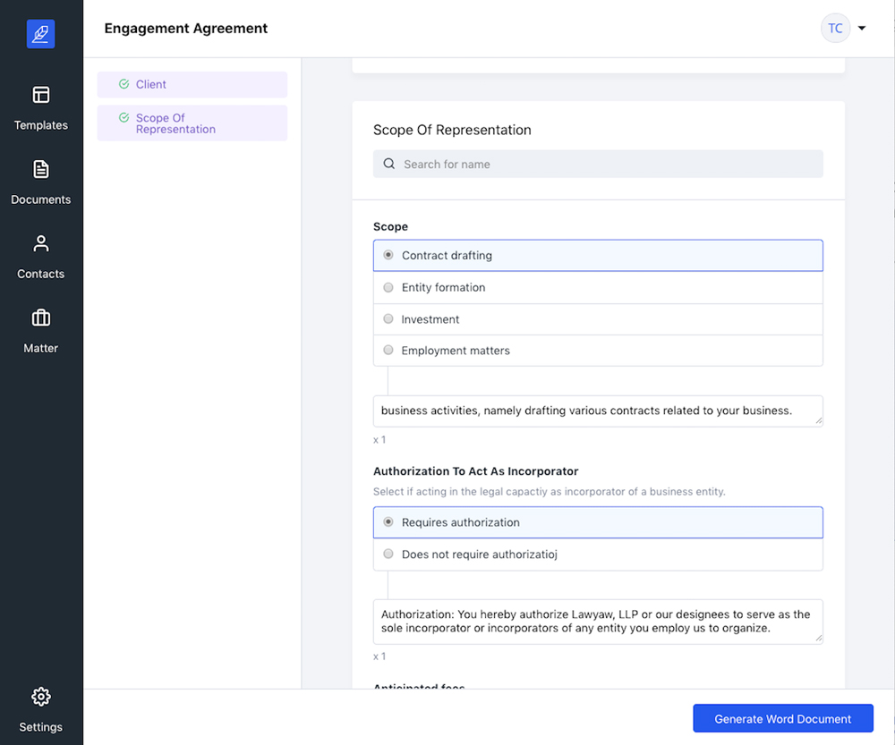The image size is (895, 745).
Task: Click Generate Word Document button
Action: point(783,719)
